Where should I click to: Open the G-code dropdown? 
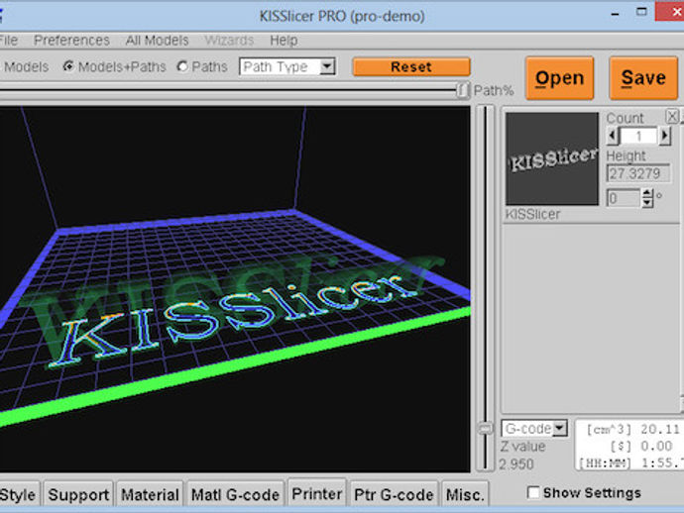534,429
